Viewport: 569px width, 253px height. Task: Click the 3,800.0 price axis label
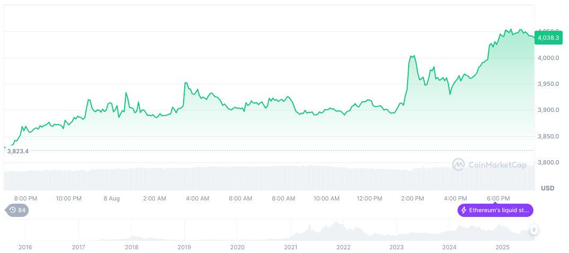548,162
